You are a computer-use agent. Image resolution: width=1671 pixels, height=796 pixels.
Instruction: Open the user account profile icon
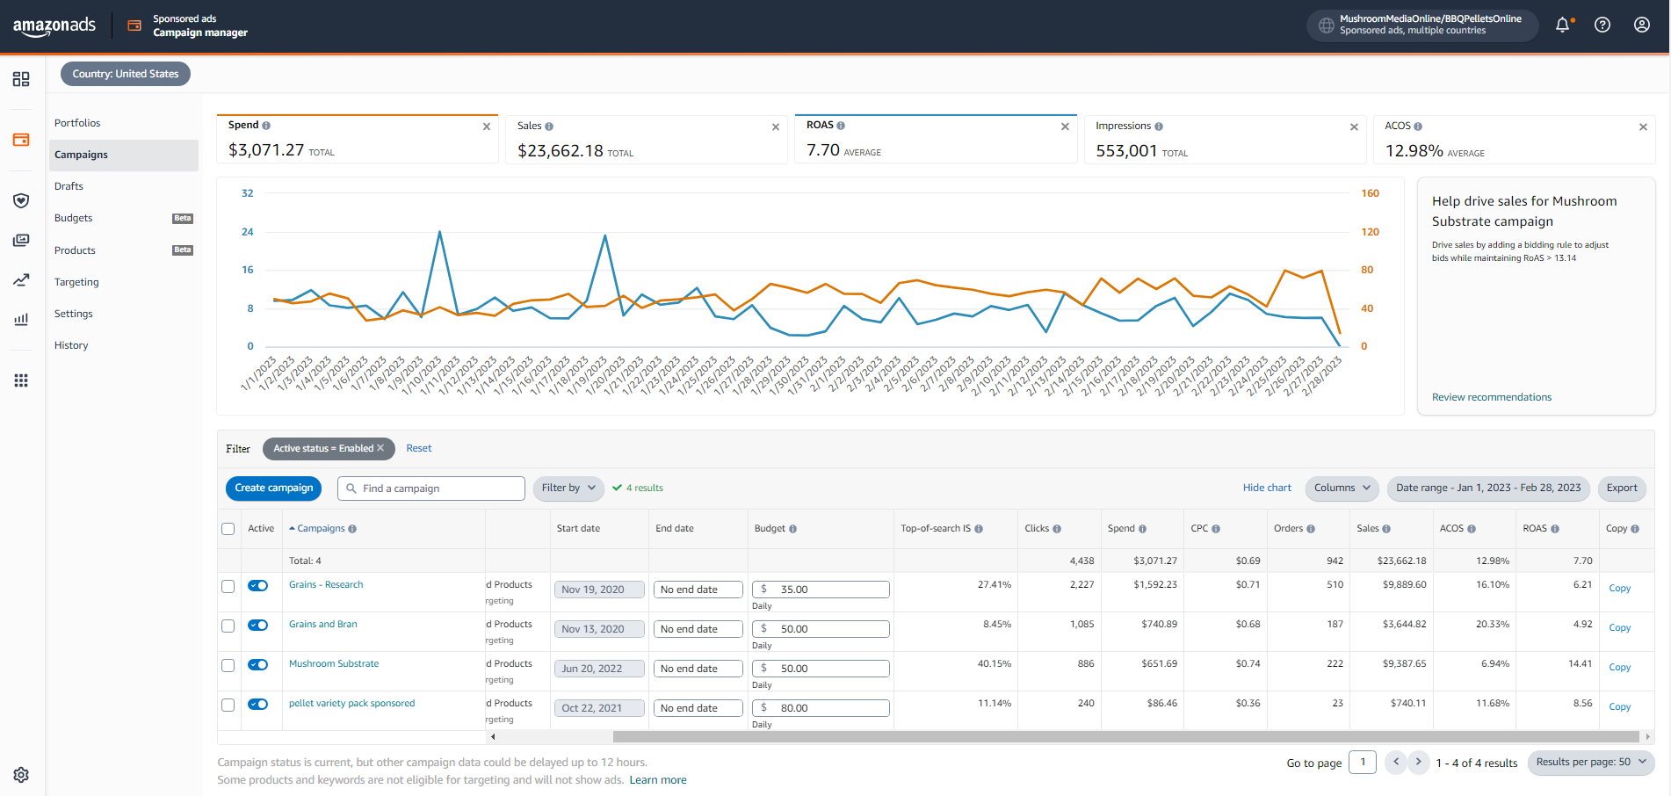(x=1642, y=25)
